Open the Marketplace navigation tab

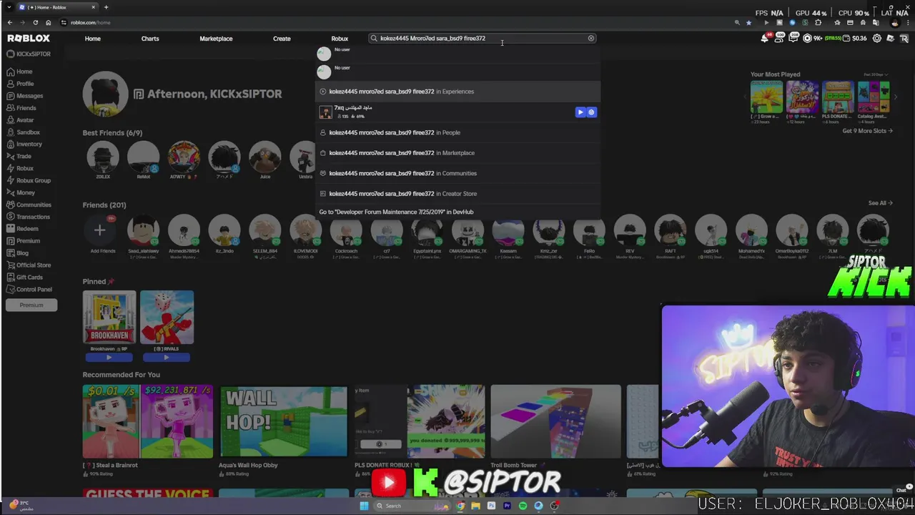tap(216, 39)
